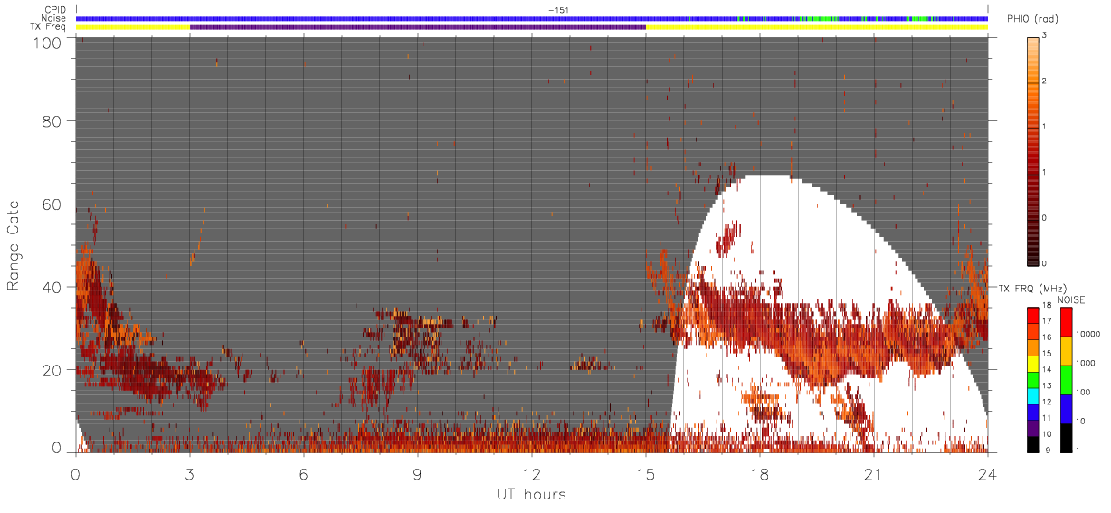The height and width of the screenshot is (513, 1111).
Task: Click the 60 tick label on the Range Gate axis
Action: tap(52, 204)
